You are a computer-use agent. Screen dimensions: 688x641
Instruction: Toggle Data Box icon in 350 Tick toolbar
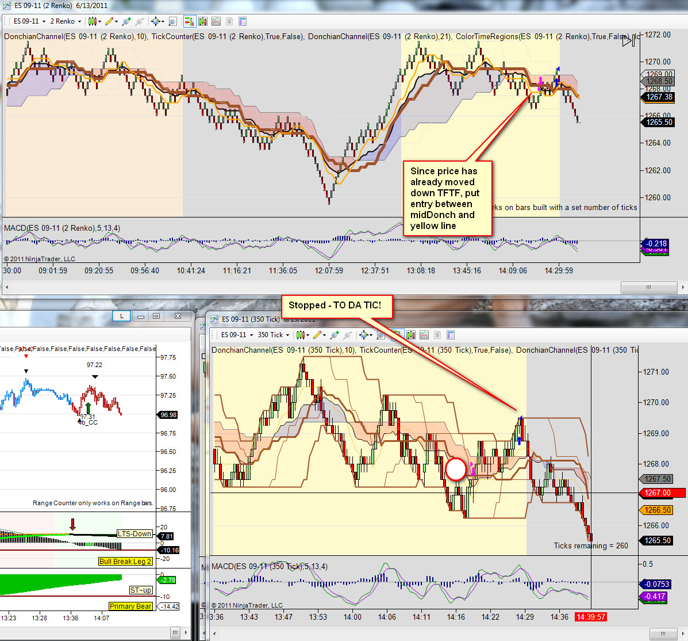pyautogui.click(x=450, y=335)
